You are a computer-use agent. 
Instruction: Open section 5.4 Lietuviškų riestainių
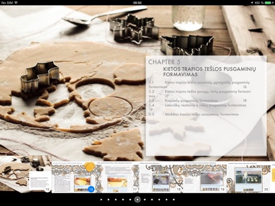(x=198, y=107)
